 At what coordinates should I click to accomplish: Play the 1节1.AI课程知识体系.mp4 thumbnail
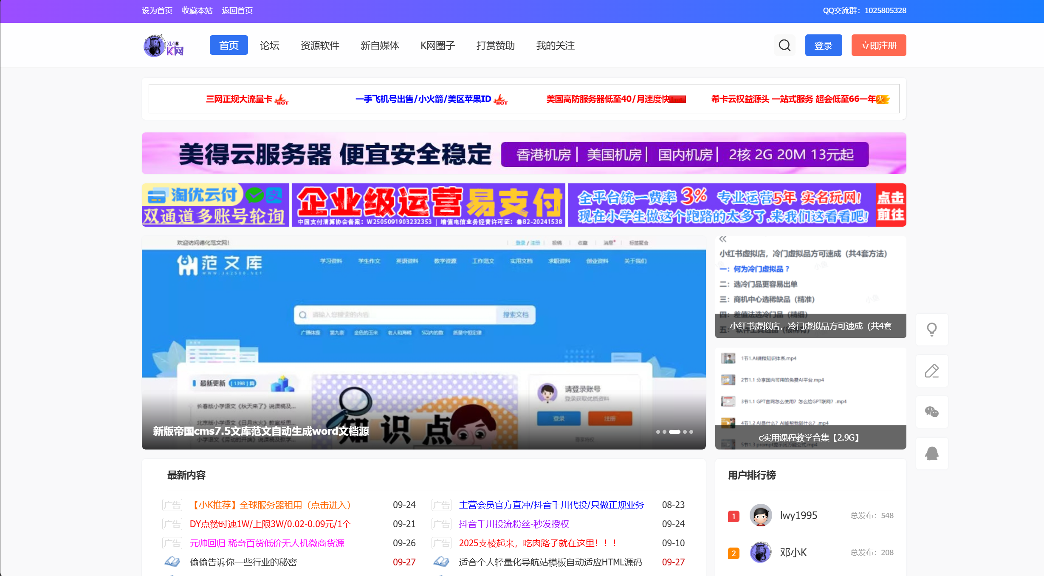coord(729,358)
